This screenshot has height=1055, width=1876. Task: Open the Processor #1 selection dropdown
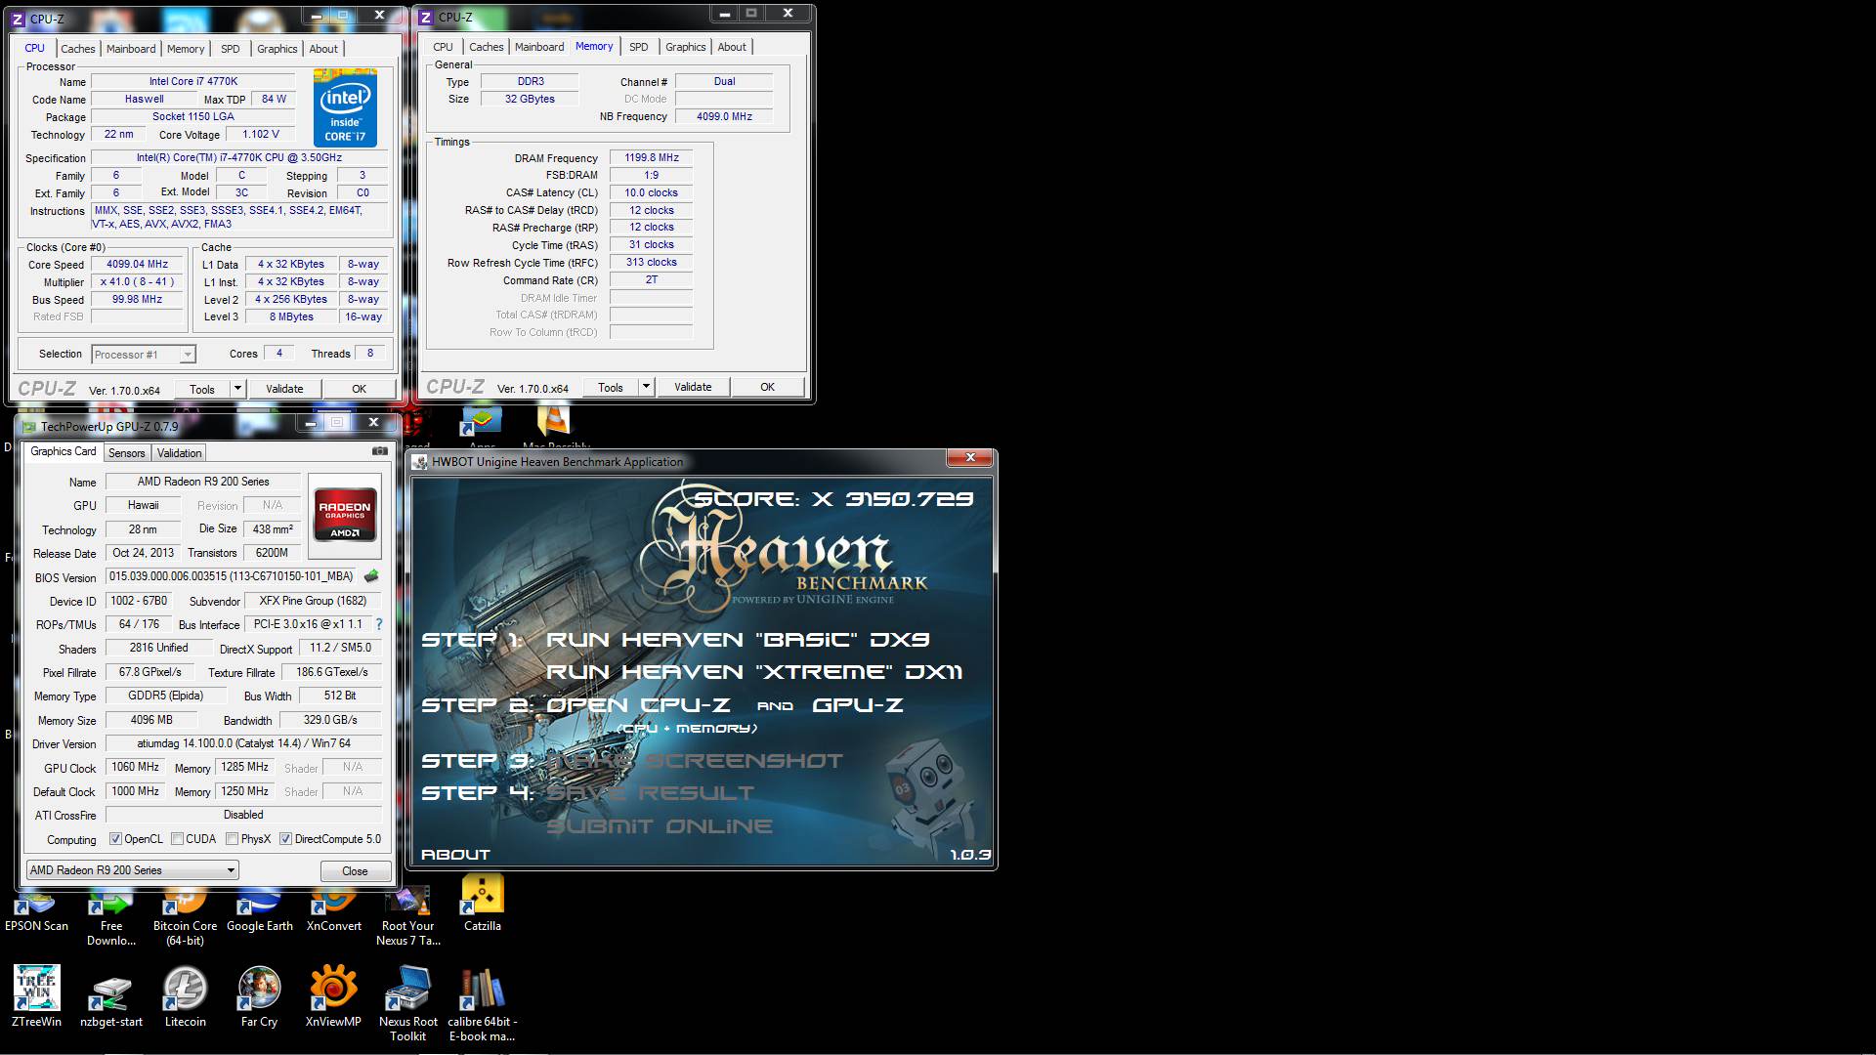coord(144,355)
